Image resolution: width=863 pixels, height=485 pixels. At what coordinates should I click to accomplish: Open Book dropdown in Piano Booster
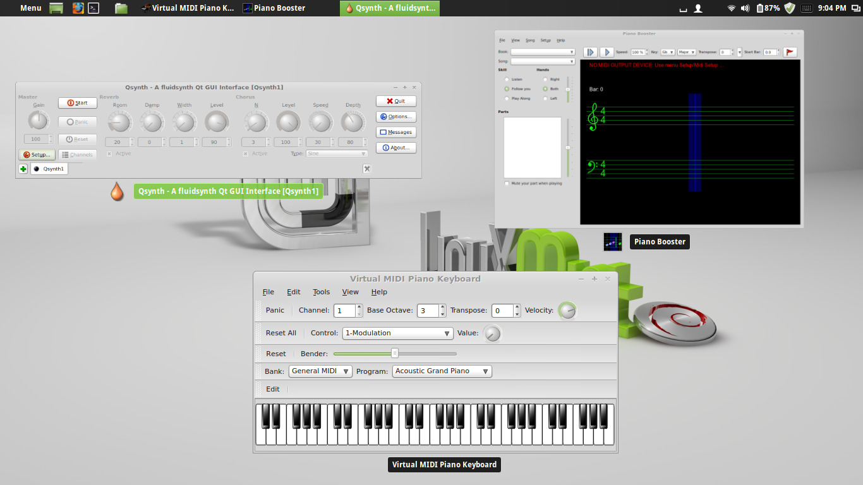click(543, 52)
